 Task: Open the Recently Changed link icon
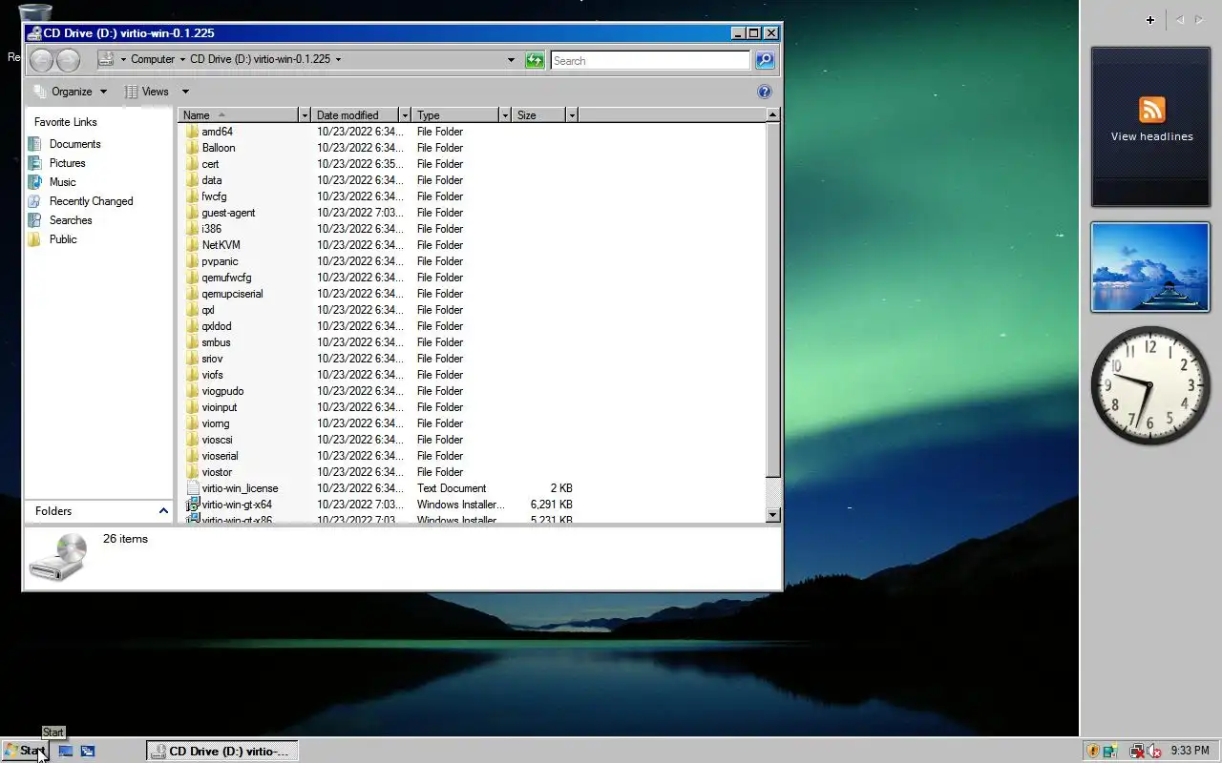(35, 201)
